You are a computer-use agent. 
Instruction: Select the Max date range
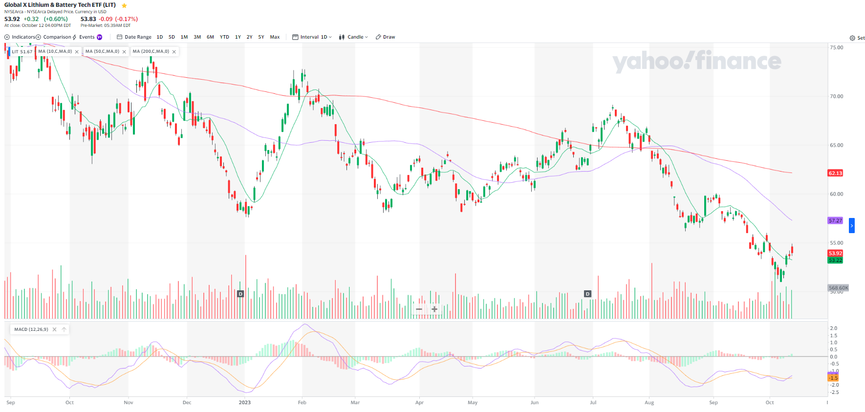click(275, 37)
